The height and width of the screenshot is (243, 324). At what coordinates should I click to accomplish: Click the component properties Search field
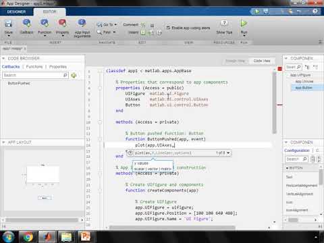point(296,159)
